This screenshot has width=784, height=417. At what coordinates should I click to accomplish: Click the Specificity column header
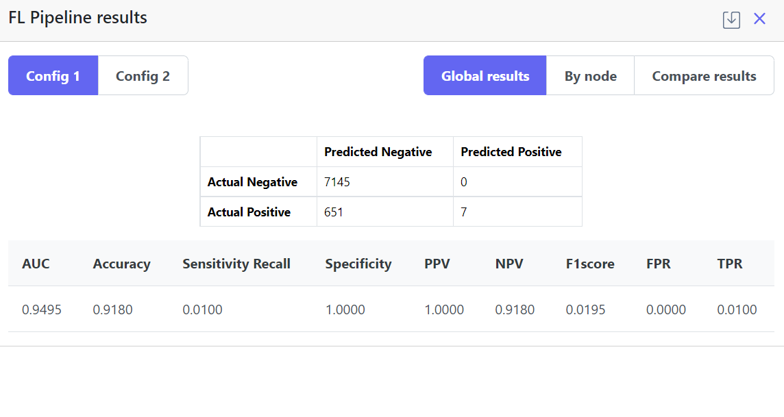click(358, 264)
